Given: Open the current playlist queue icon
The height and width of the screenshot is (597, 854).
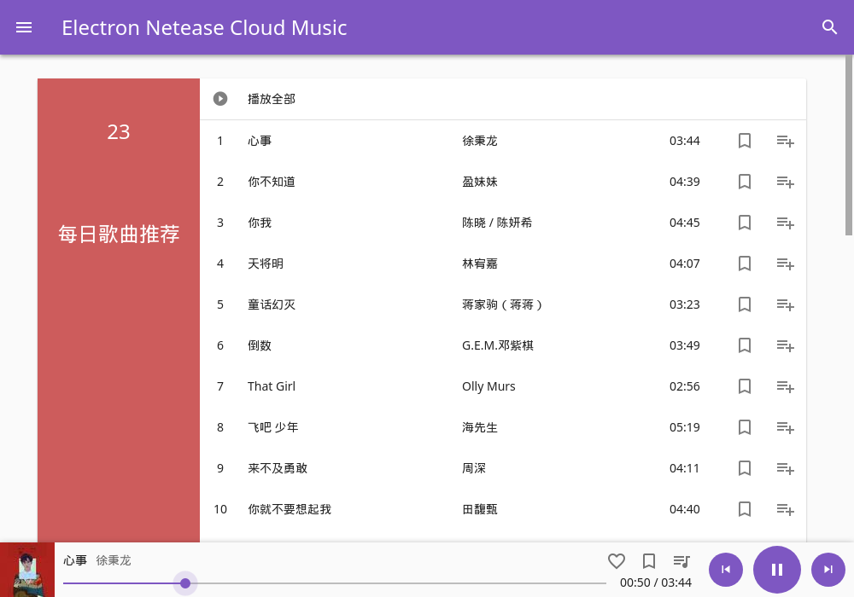Looking at the screenshot, I should click(x=681, y=561).
